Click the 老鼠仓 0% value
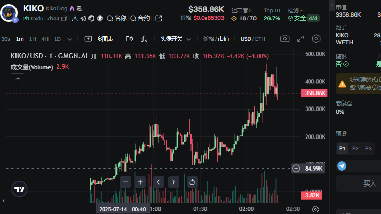The image size is (381, 214). pyautogui.click(x=340, y=112)
